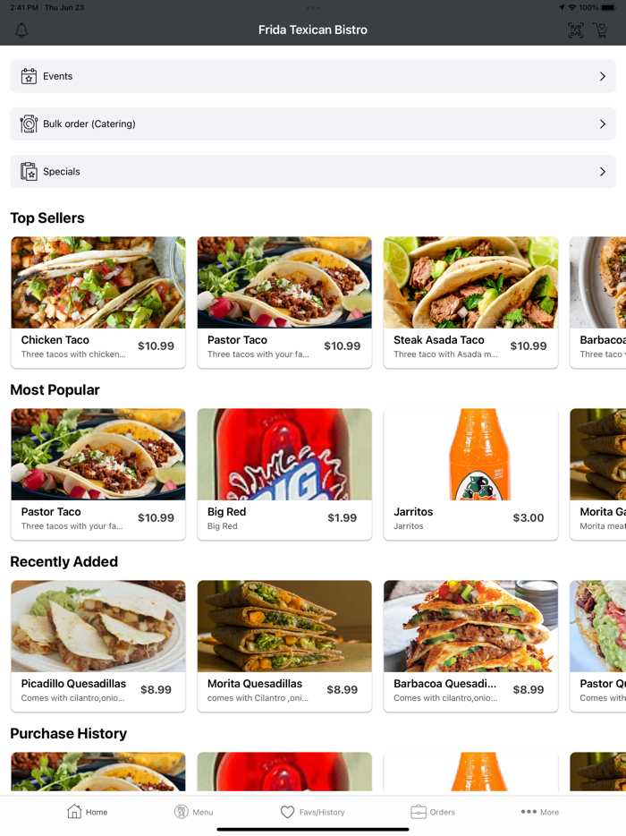
Task: Select Chicken Taco in Top Sellers
Action: pos(98,302)
